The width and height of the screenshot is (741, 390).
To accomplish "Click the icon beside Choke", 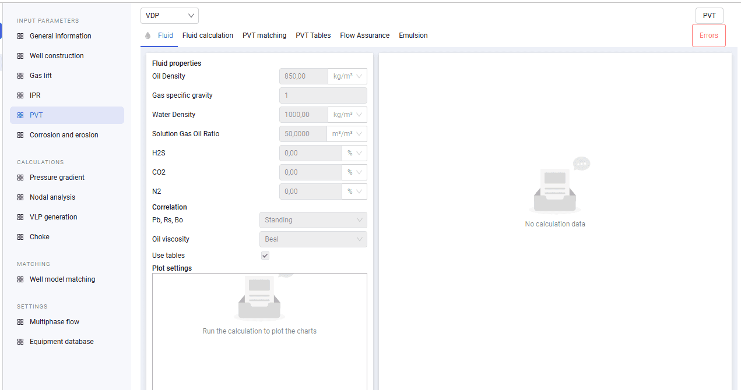I will (x=20, y=237).
